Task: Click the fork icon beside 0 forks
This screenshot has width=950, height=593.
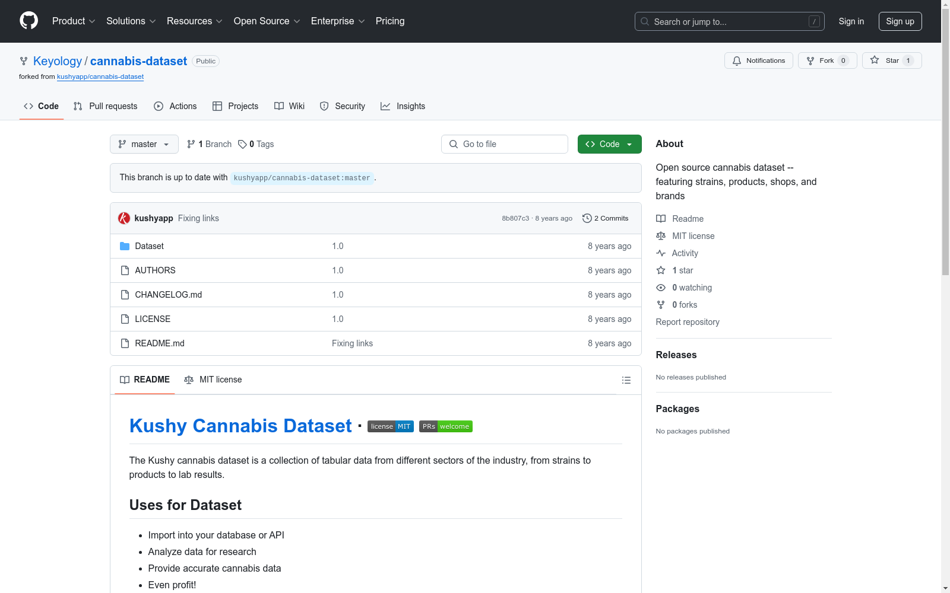Action: tap(661, 305)
